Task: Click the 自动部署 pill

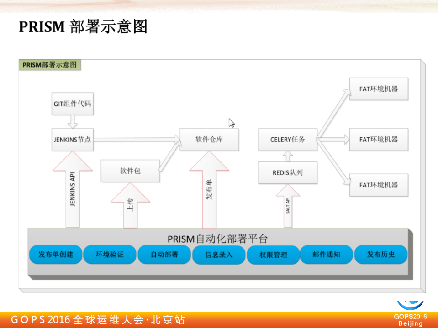Action: (164, 255)
